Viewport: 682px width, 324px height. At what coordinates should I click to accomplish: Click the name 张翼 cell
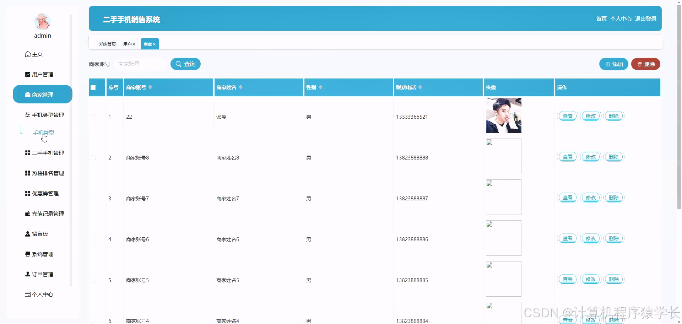(221, 117)
